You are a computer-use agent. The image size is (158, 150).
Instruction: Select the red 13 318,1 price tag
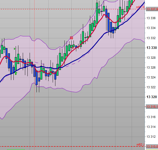(x=152, y=107)
